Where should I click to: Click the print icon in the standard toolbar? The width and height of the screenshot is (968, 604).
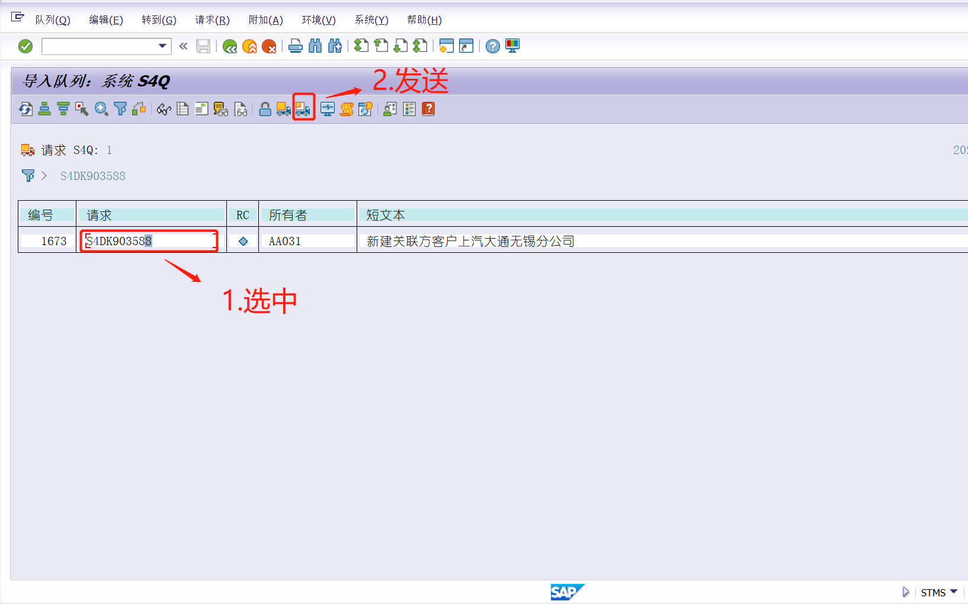296,46
